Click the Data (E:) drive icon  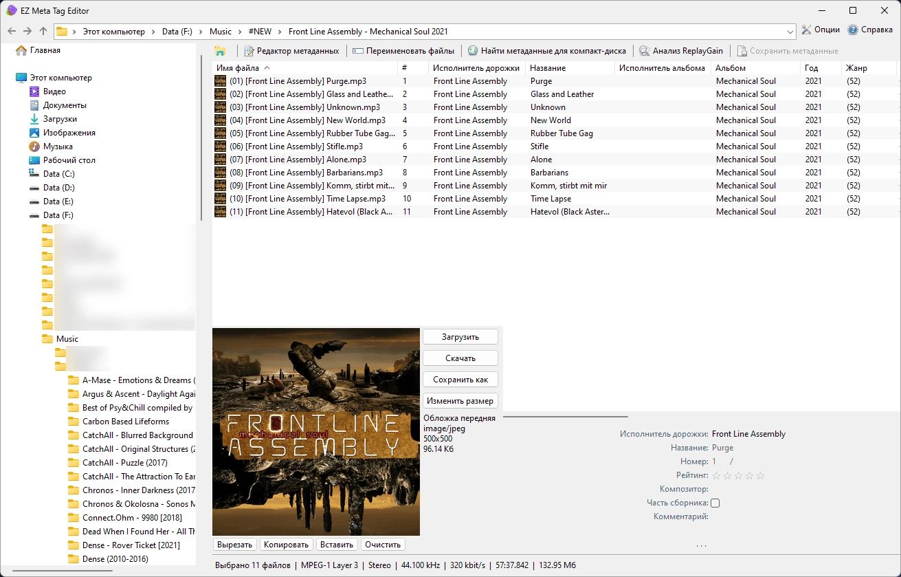point(34,202)
